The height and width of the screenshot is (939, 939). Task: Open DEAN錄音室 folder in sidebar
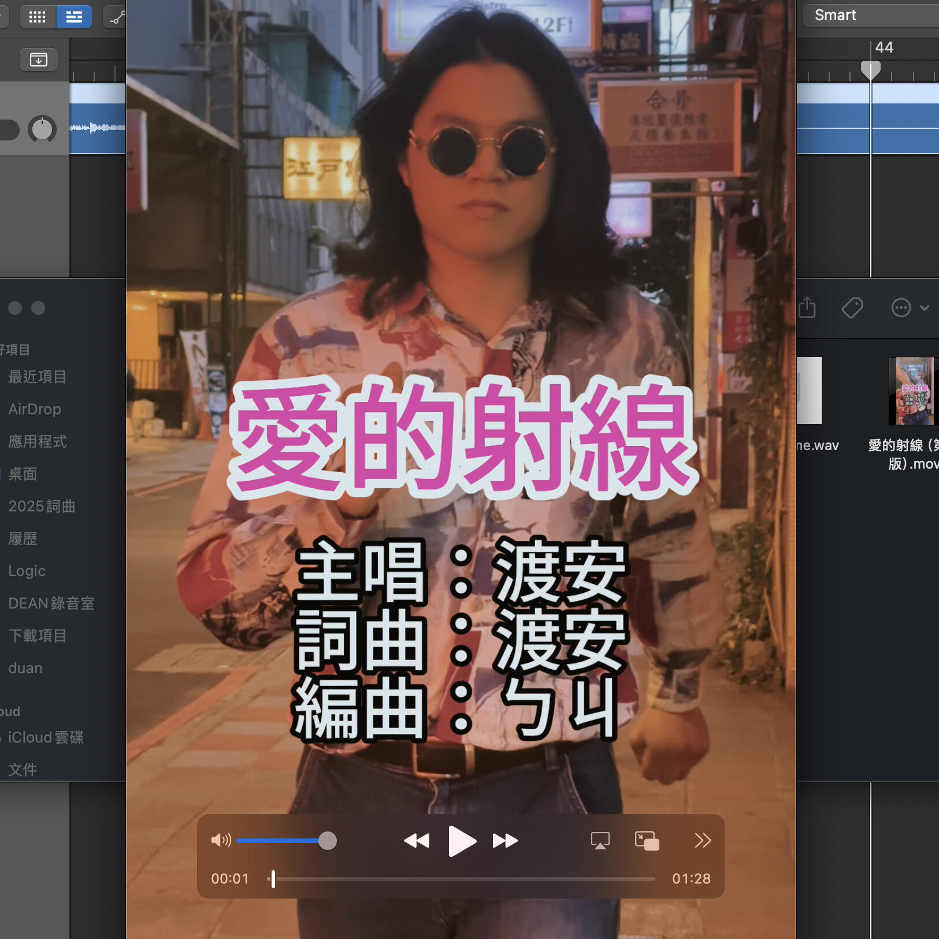click(51, 603)
